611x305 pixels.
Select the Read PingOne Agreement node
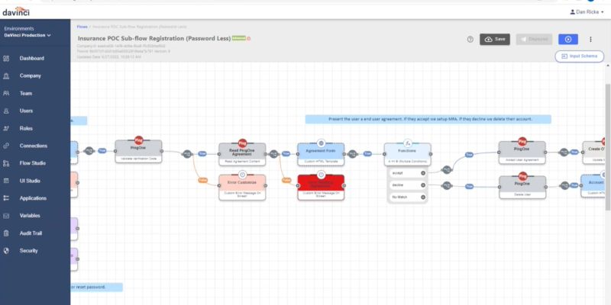tap(242, 155)
